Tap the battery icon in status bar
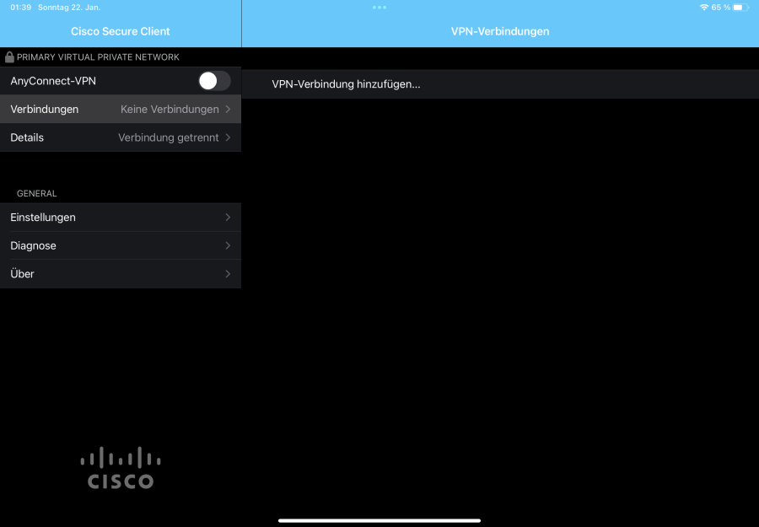 tap(740, 8)
